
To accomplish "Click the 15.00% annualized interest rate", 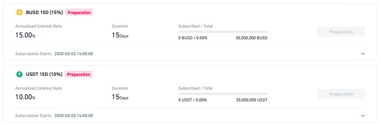I will [25, 35].
